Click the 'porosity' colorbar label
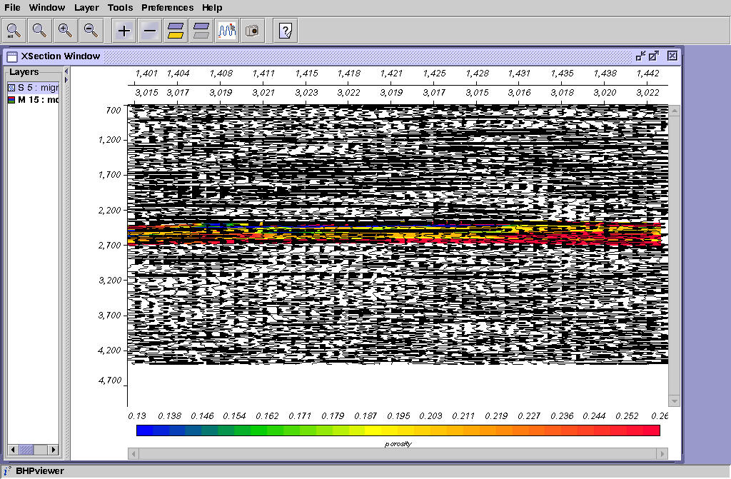The image size is (731, 479). [398, 443]
